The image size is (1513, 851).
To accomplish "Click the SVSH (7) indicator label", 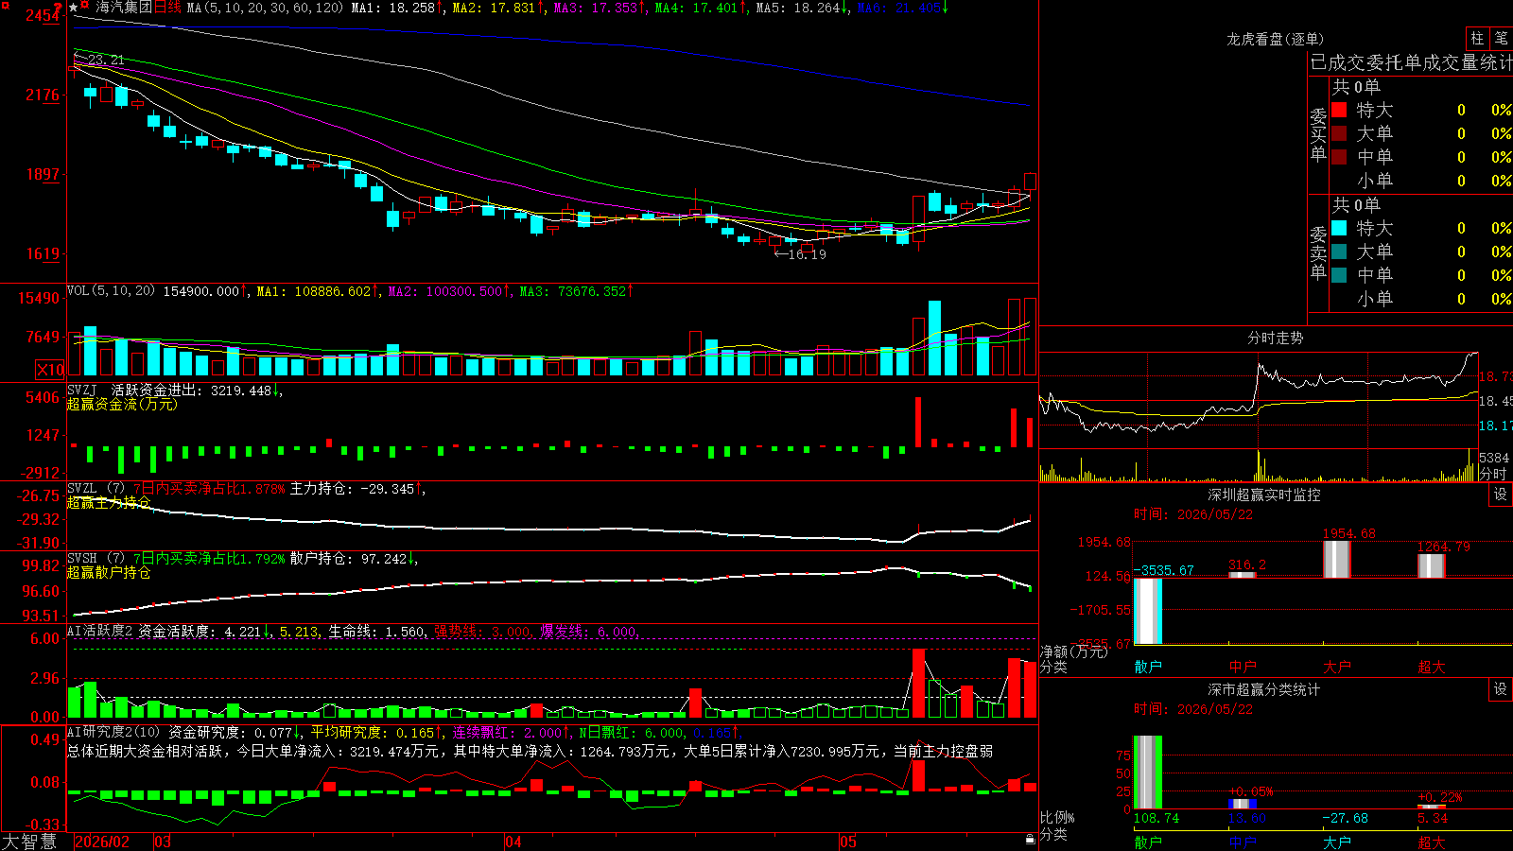I will 96,559.
